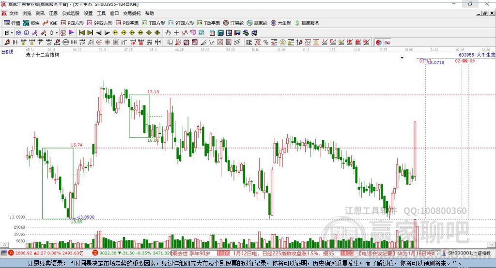
Task: Step chart right with black right arrow
Action: (107, 33)
